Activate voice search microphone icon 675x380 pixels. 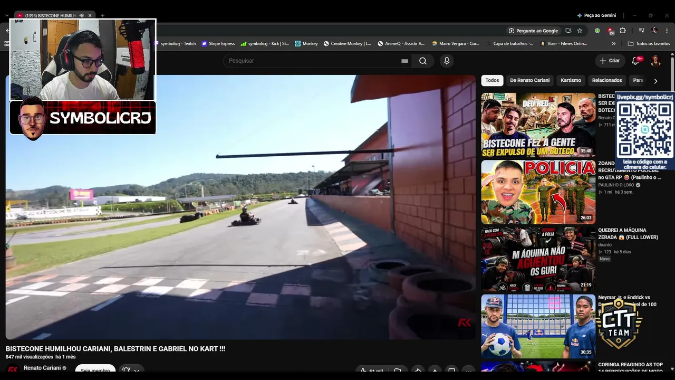(447, 61)
